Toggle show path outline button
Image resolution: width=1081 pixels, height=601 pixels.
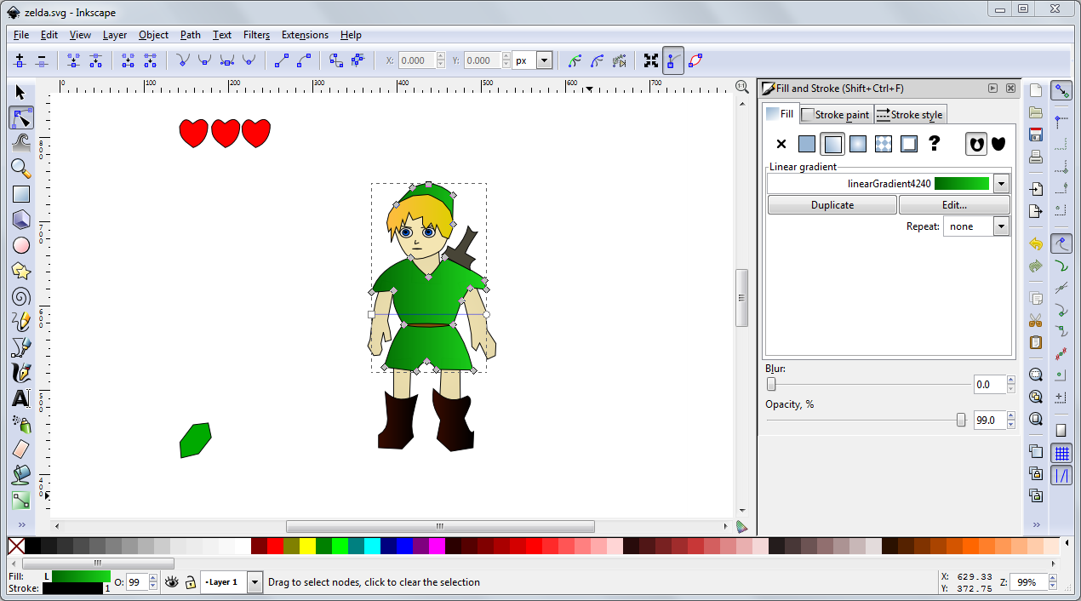695,60
